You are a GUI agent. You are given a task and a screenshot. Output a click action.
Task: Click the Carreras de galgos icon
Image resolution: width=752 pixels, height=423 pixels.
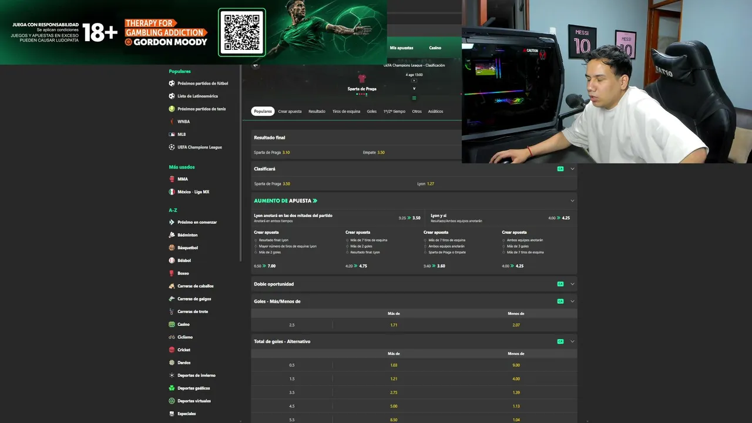coord(172,299)
